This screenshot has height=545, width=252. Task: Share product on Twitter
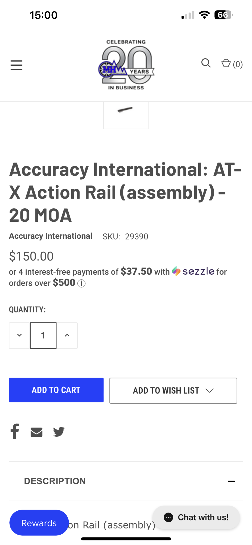(59, 432)
